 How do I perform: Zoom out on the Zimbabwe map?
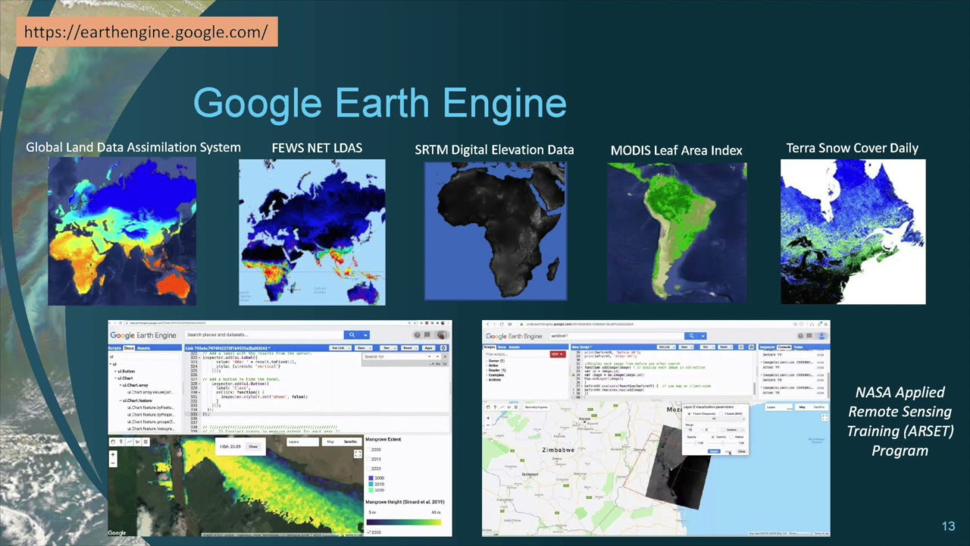click(x=488, y=425)
